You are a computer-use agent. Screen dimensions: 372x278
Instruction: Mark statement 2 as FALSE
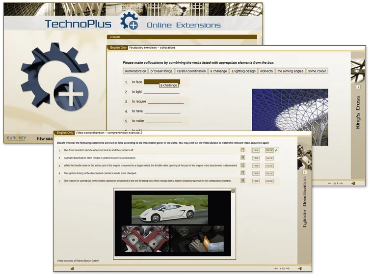click(x=269, y=158)
